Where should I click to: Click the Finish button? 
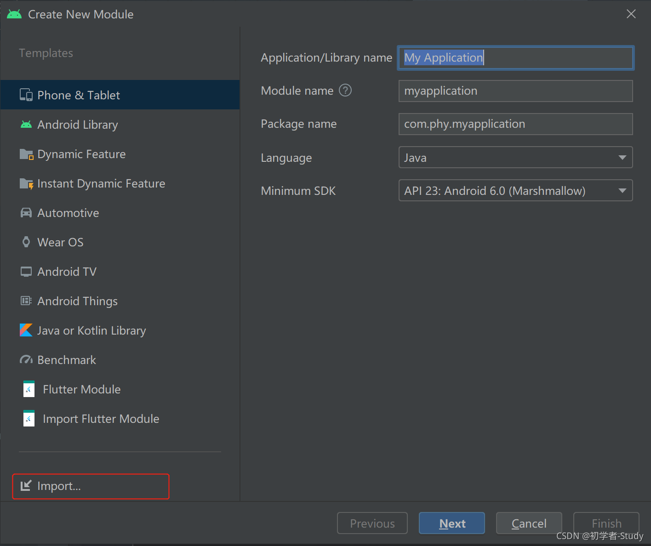click(606, 523)
